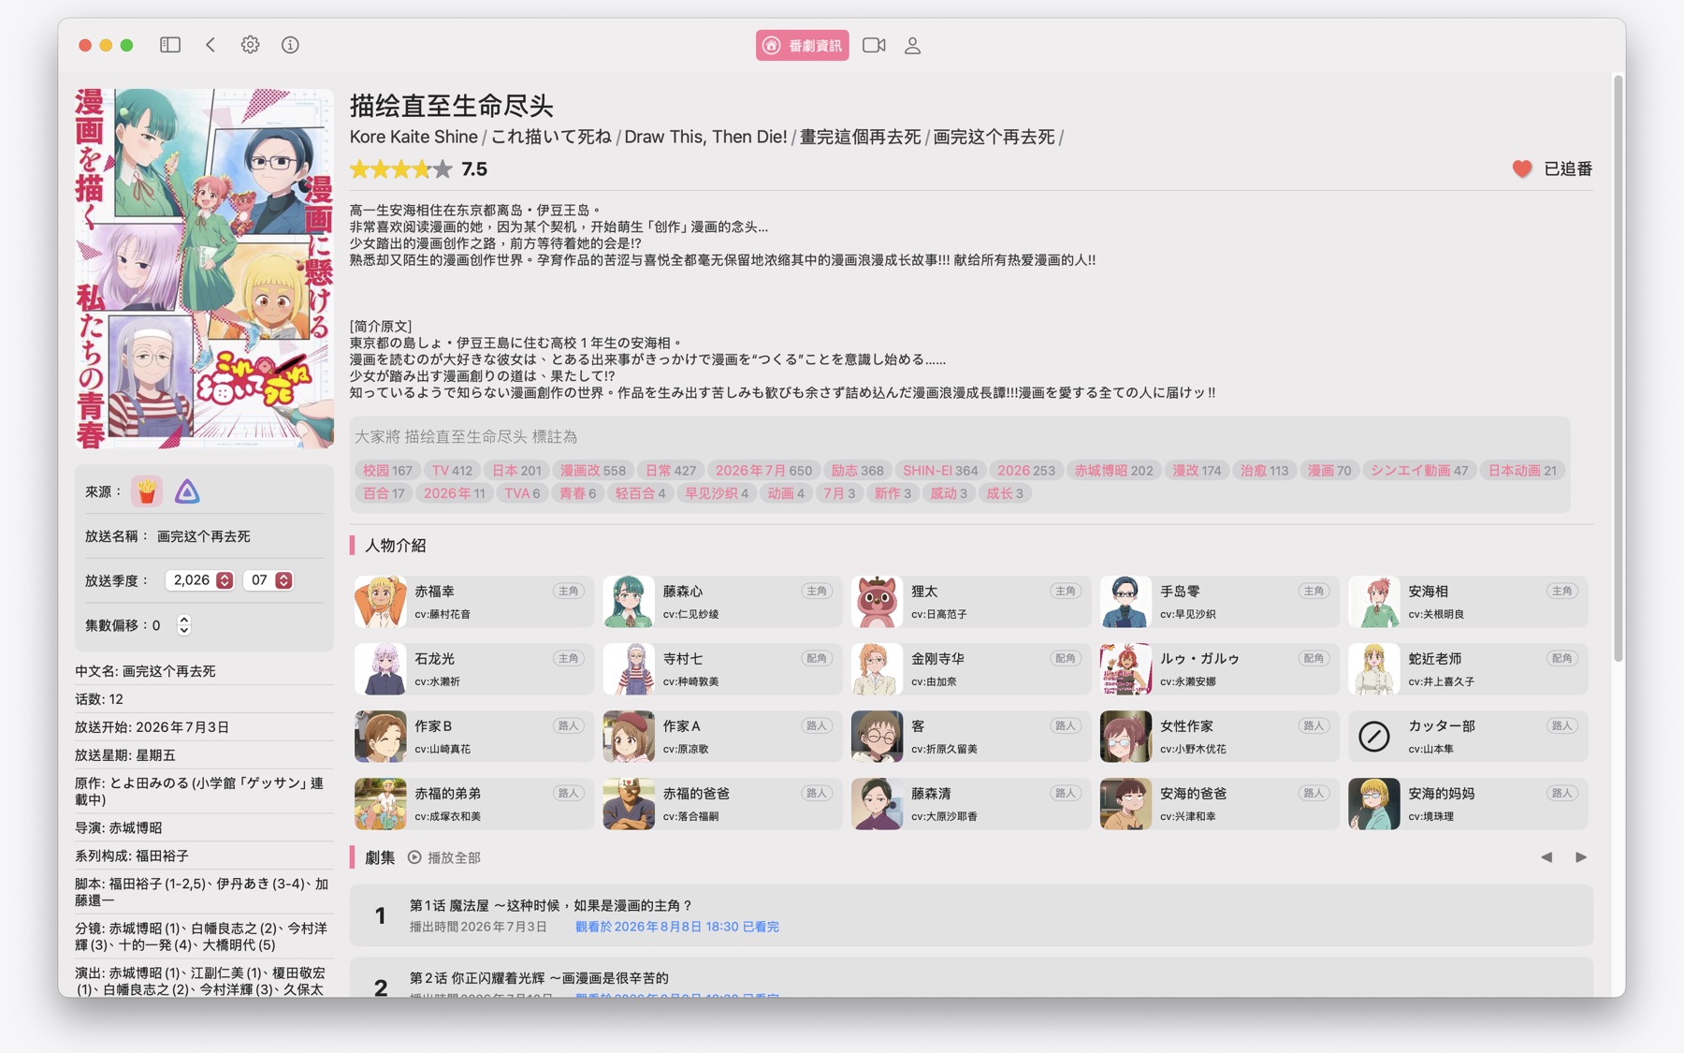This screenshot has width=1684, height=1053.
Task: Open episode 1 魔法屋 row
Action: pos(971,915)
